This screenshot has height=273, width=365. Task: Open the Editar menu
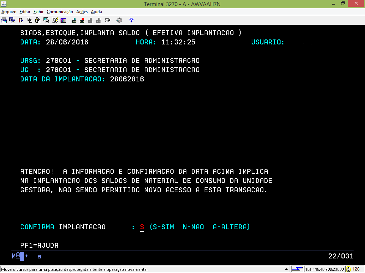[25, 12]
